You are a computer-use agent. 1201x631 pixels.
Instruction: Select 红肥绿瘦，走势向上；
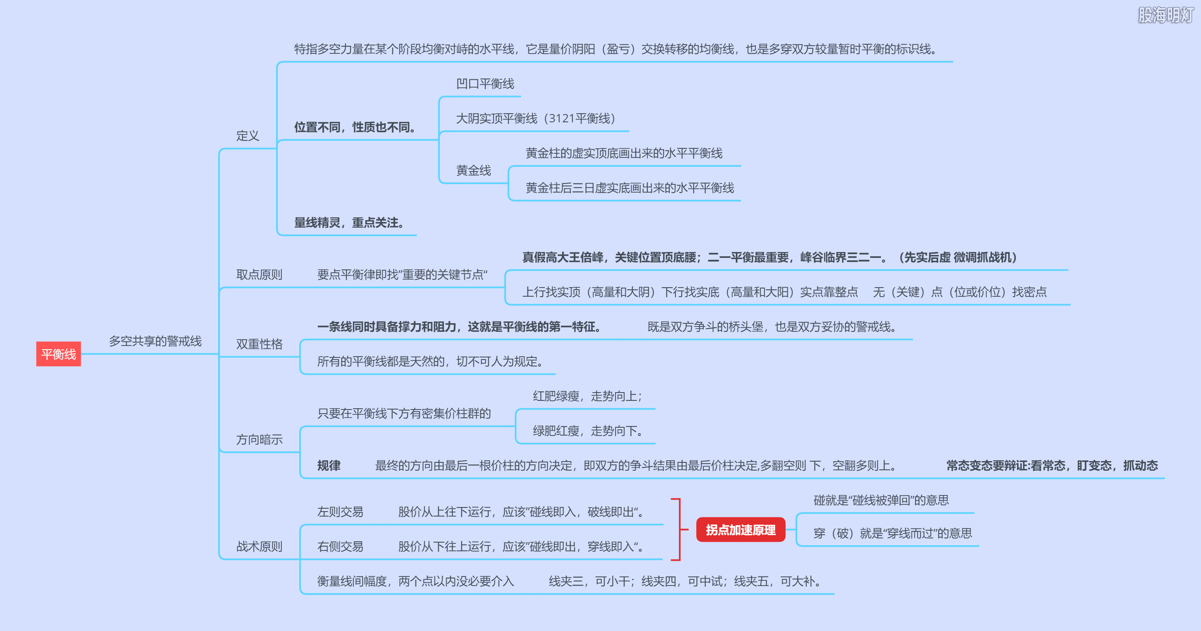(588, 396)
